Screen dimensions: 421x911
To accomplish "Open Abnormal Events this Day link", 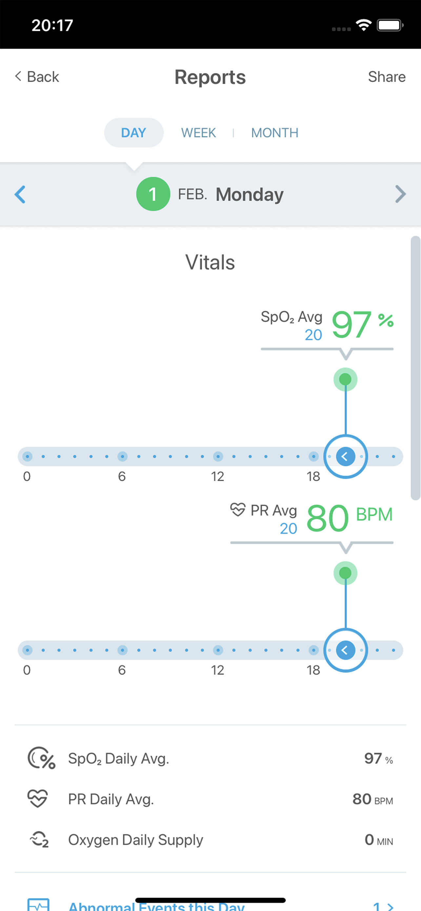I will pos(157,906).
